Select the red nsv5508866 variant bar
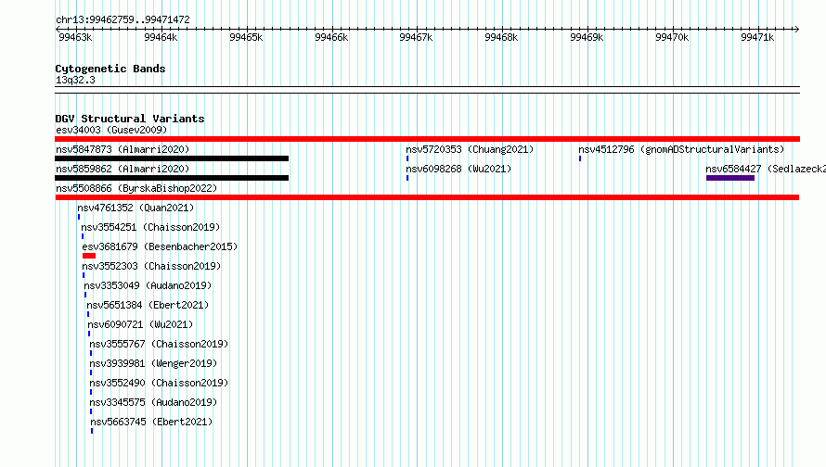The image size is (826, 467). point(427,197)
